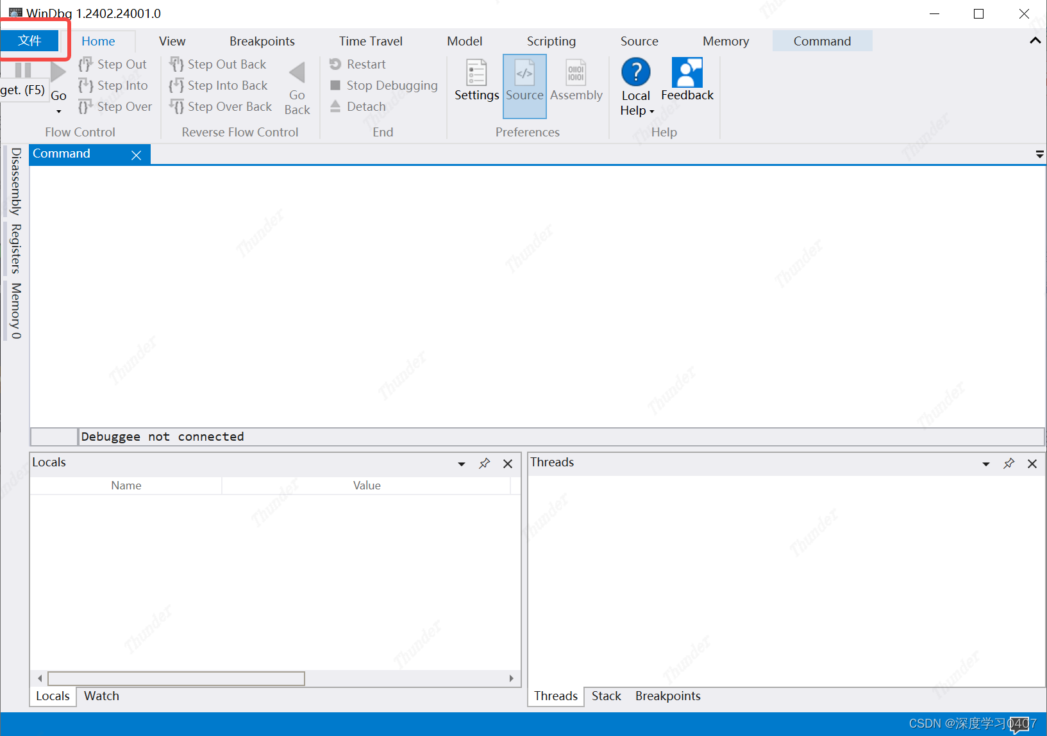Open the Memory 0 side tab
Screen dimensions: 1047x736
click(16, 311)
